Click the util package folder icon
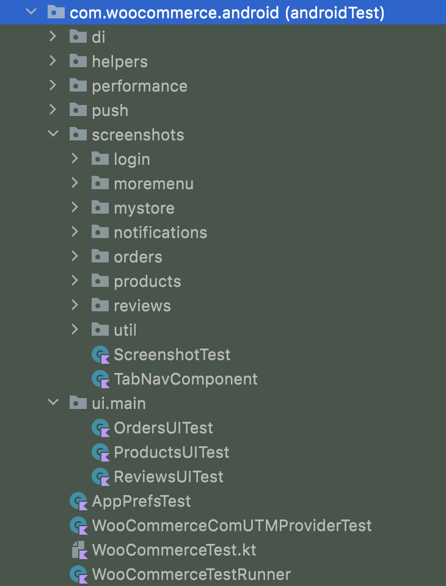Image resolution: width=446 pixels, height=586 pixels. coord(100,329)
